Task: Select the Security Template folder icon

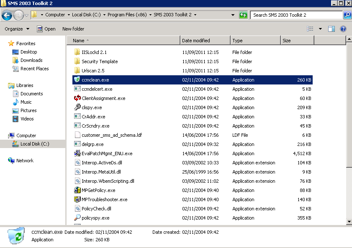Action: click(77, 61)
